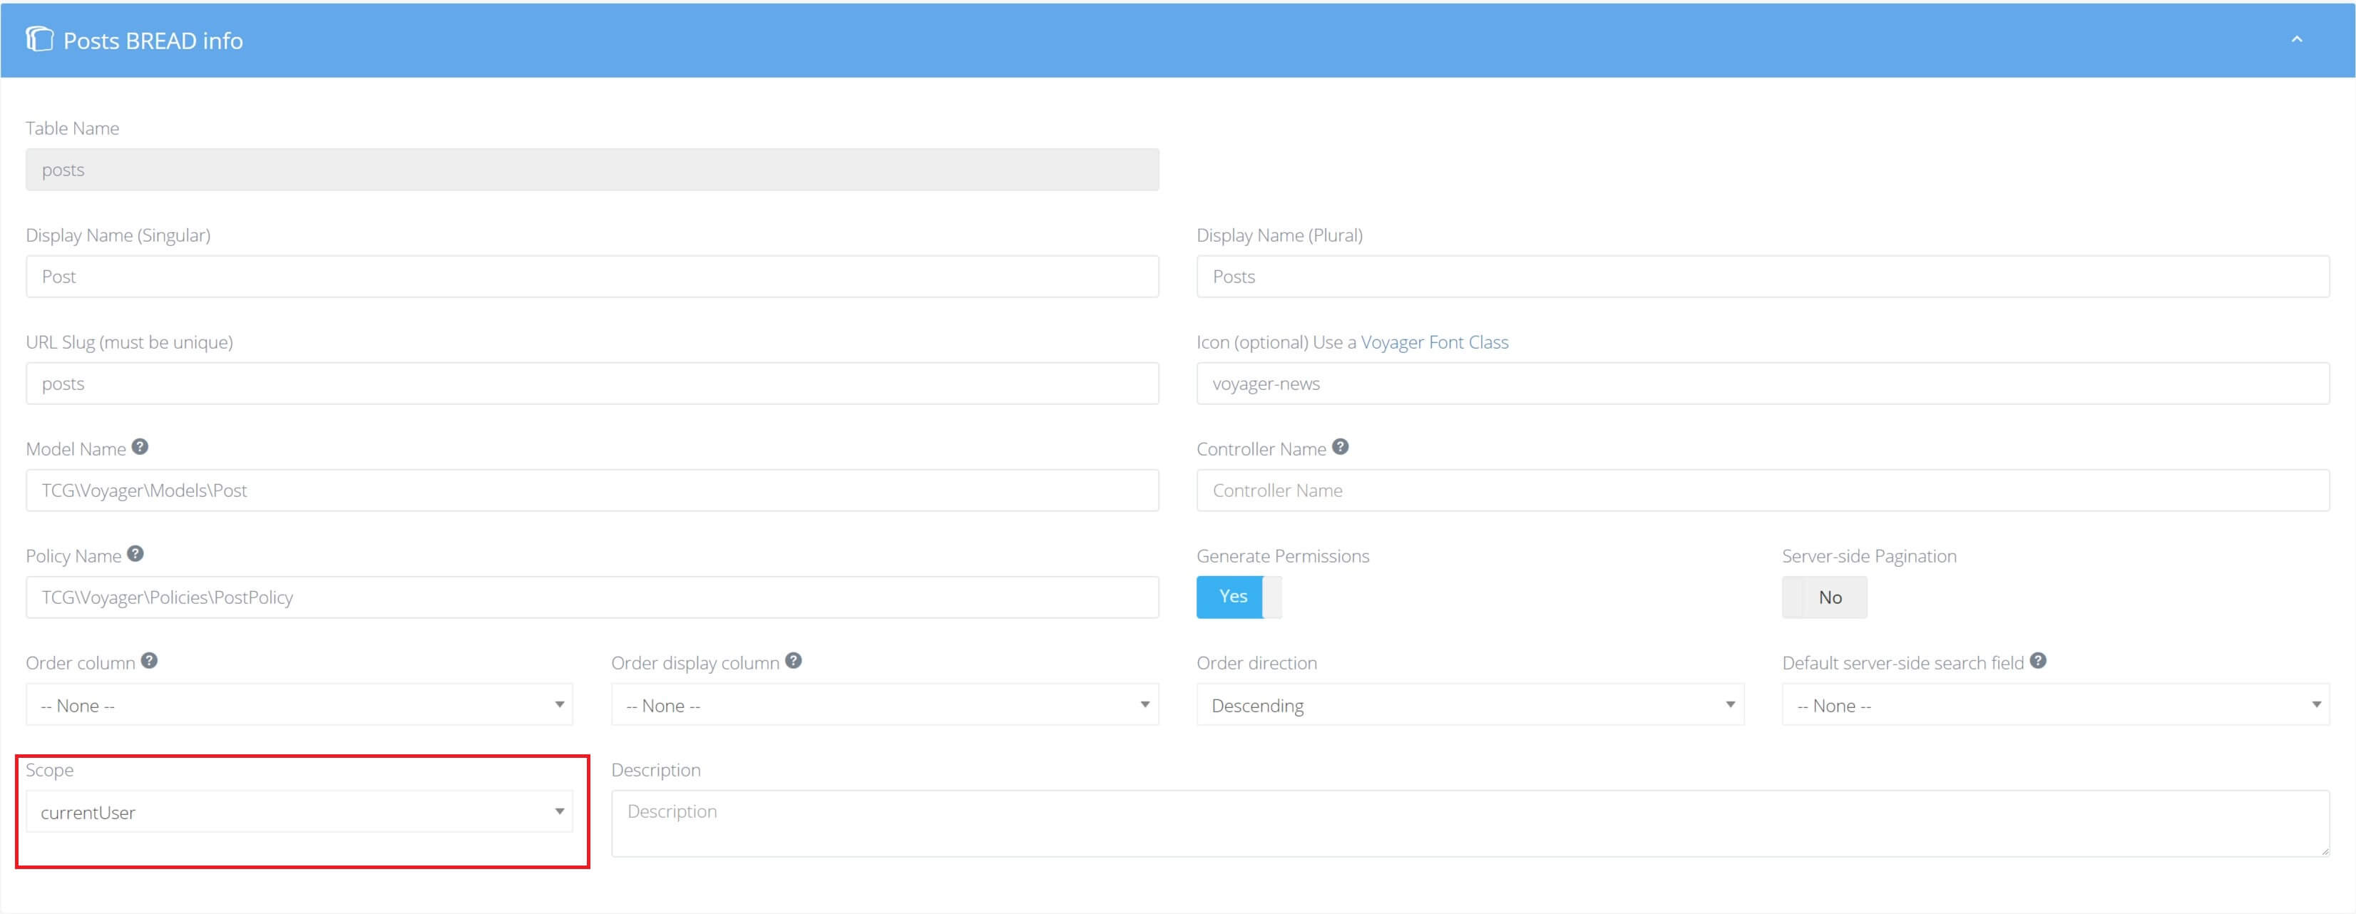Collapse the Posts BREAD info panel
The image size is (2356, 914).
pos(2297,39)
